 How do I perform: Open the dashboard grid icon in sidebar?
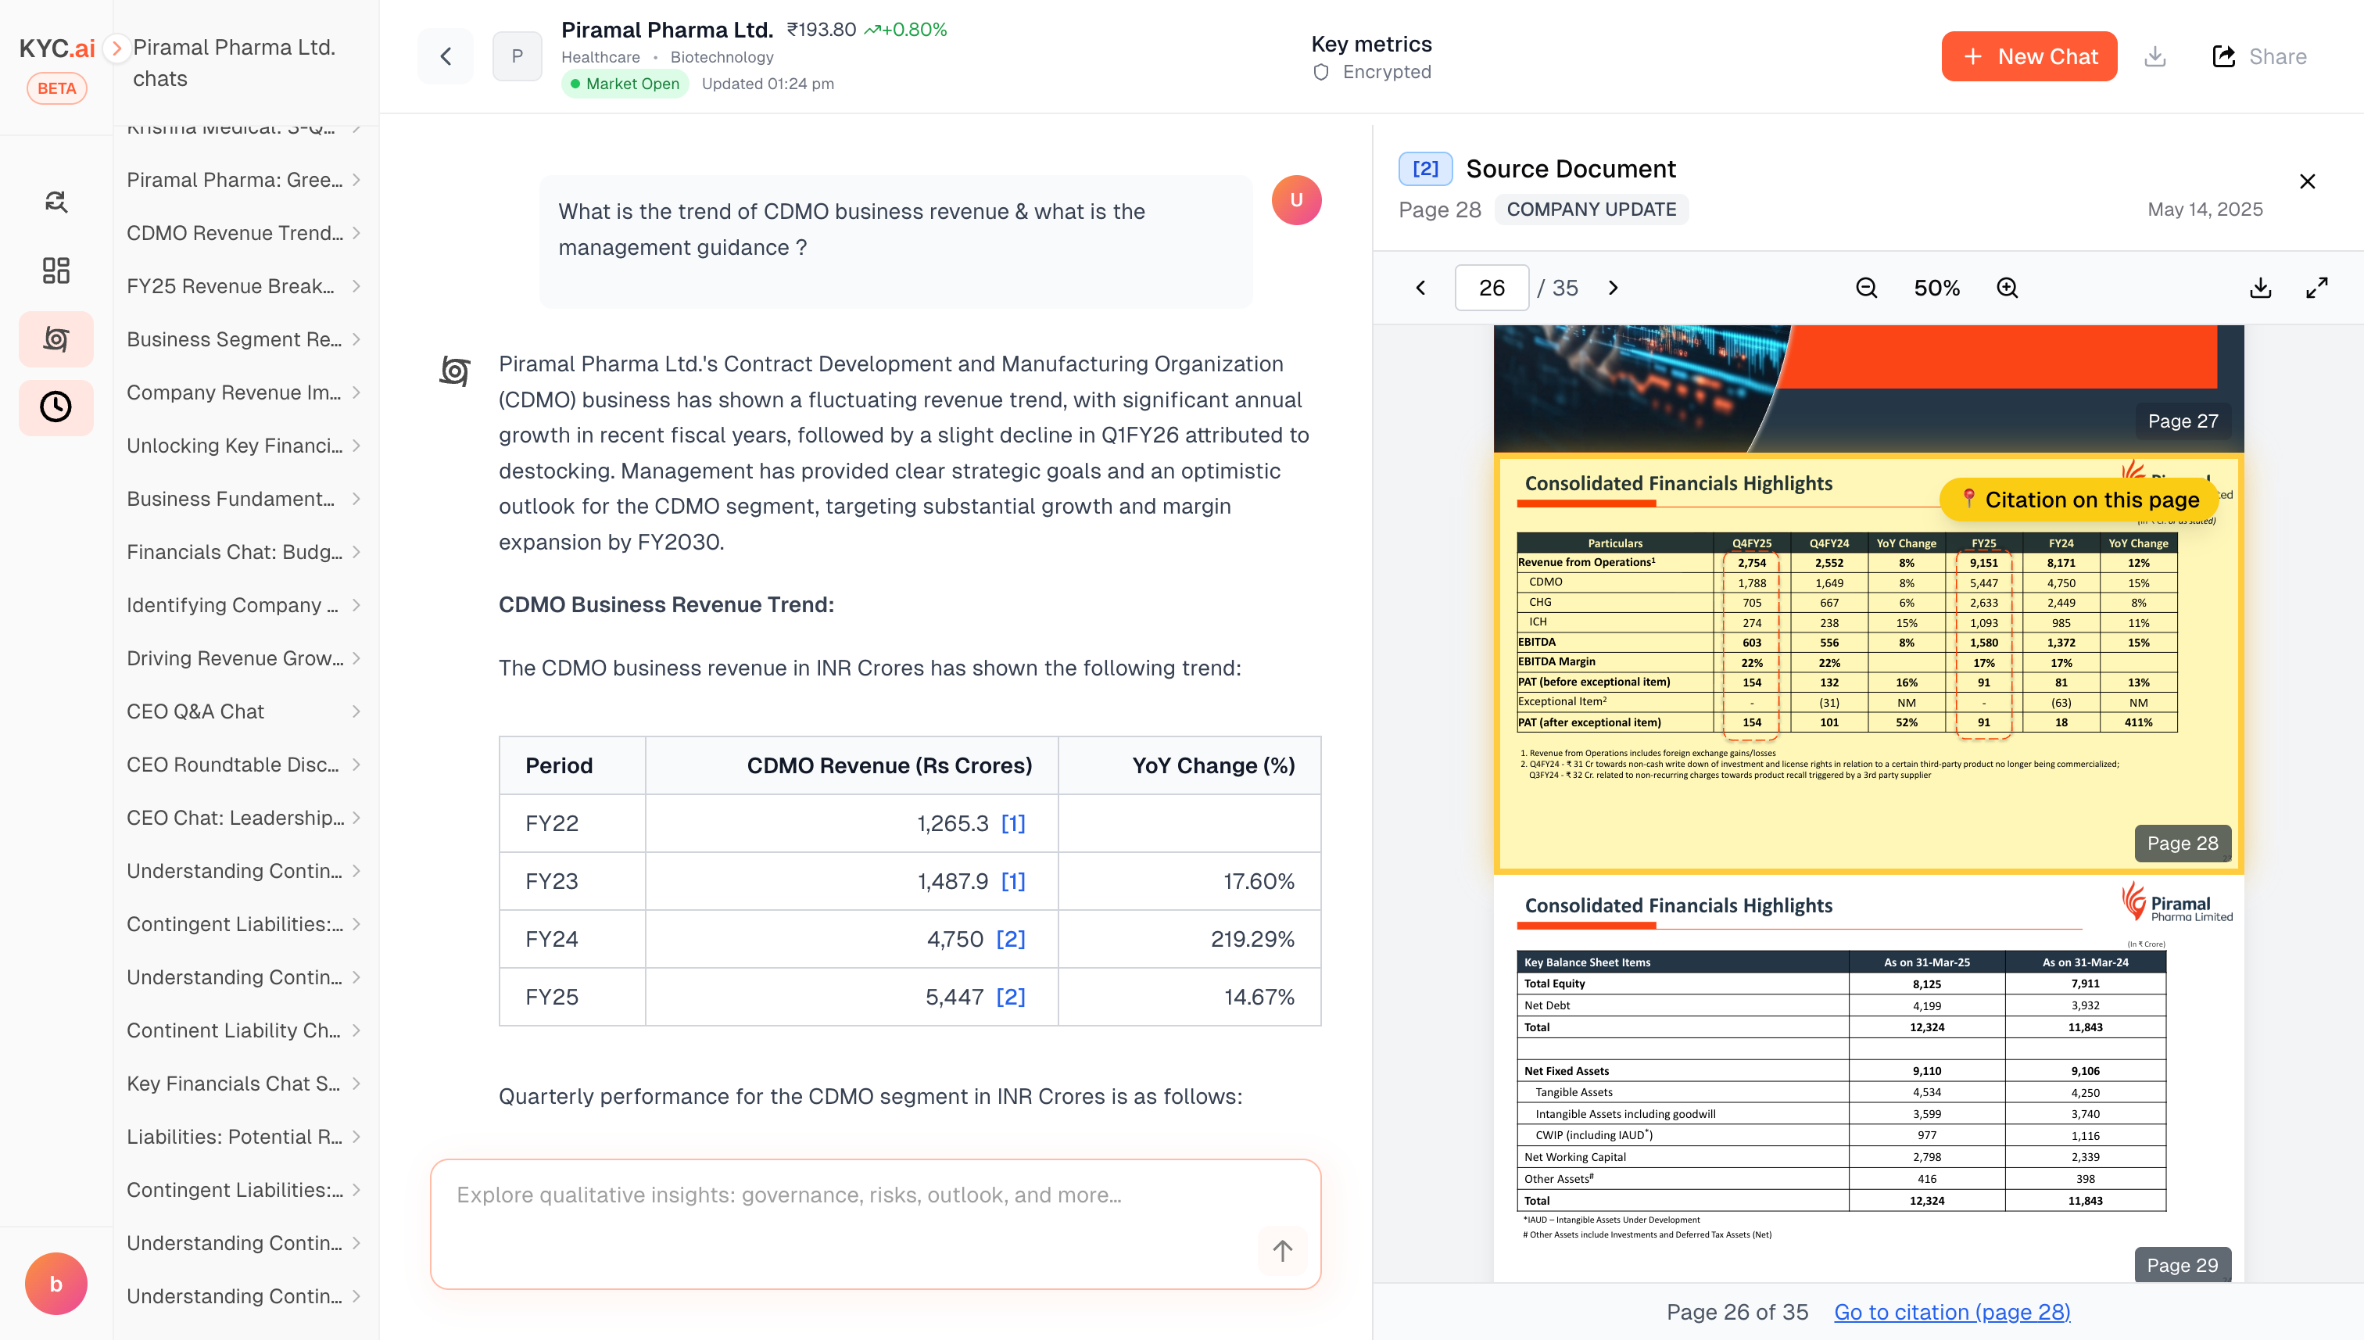pyautogui.click(x=56, y=271)
